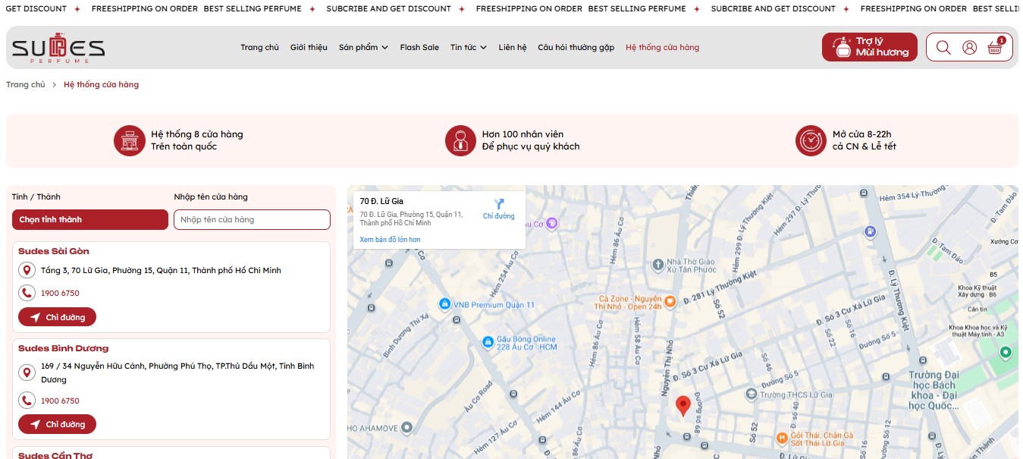The image size is (1023, 459).
Task: Click phone number 1900 6750 under Bình Dương
Action: coord(60,401)
